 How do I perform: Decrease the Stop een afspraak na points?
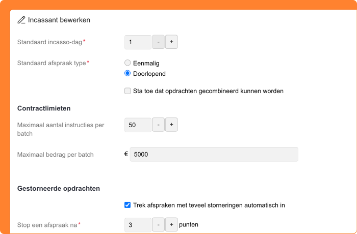158,225
